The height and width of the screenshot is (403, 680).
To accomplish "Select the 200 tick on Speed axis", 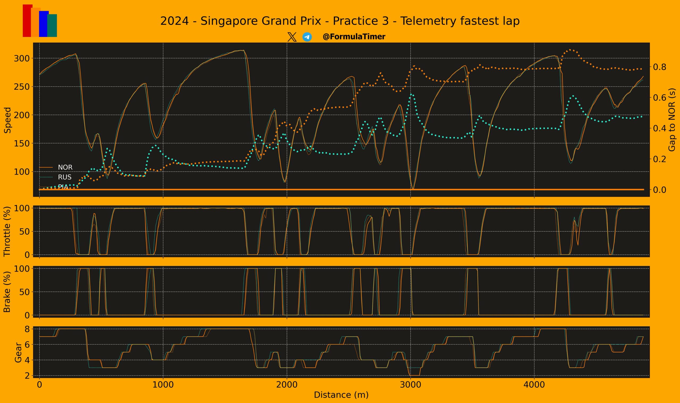I will tap(22, 115).
